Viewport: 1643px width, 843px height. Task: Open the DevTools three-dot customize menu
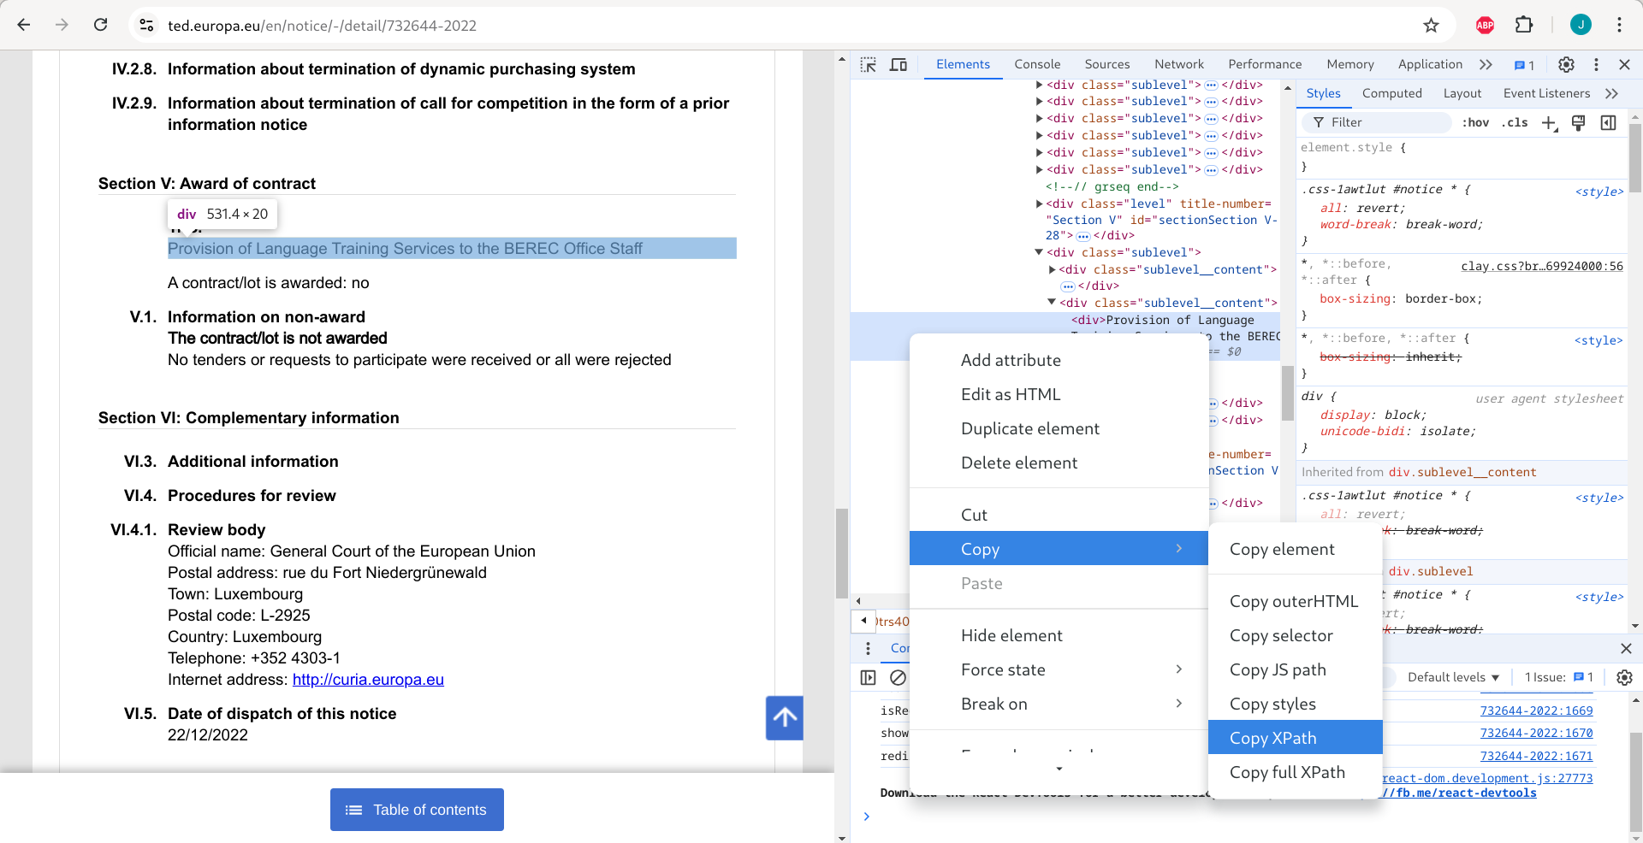pos(1596,64)
